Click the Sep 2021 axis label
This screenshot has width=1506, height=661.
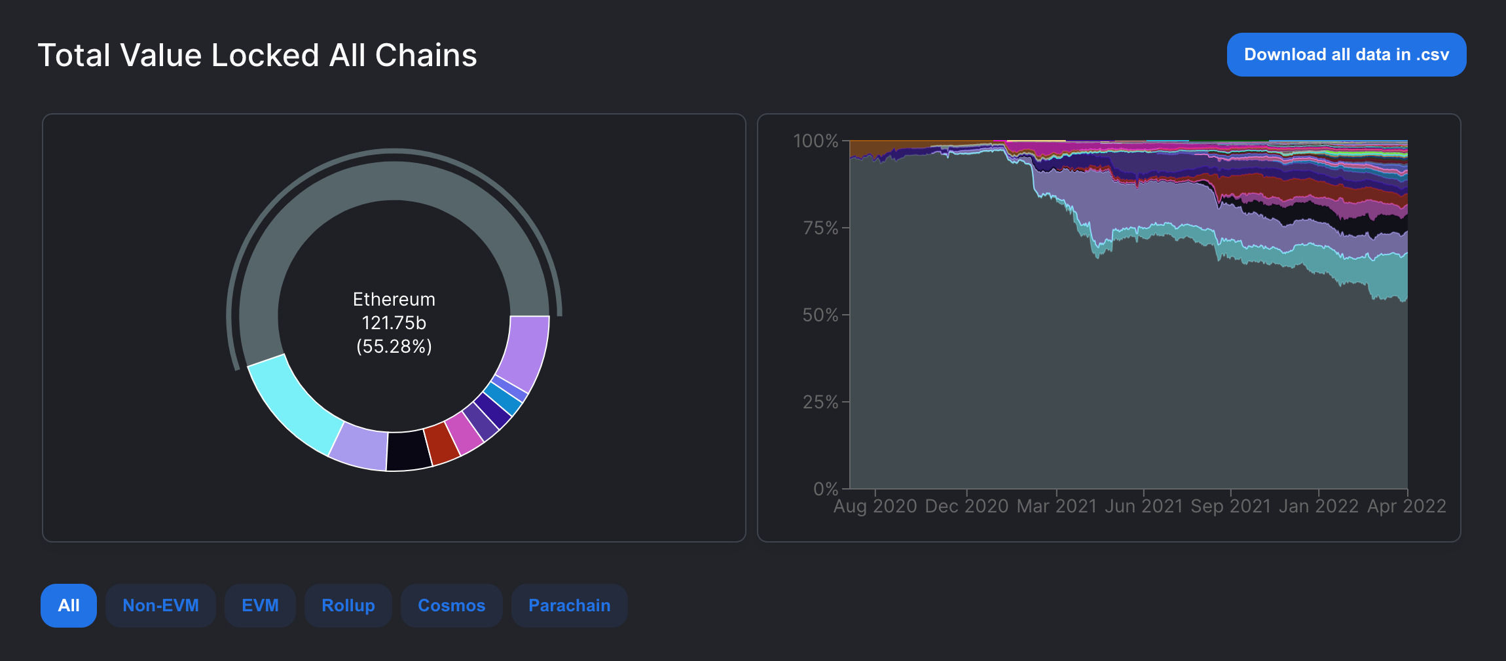click(x=1231, y=506)
